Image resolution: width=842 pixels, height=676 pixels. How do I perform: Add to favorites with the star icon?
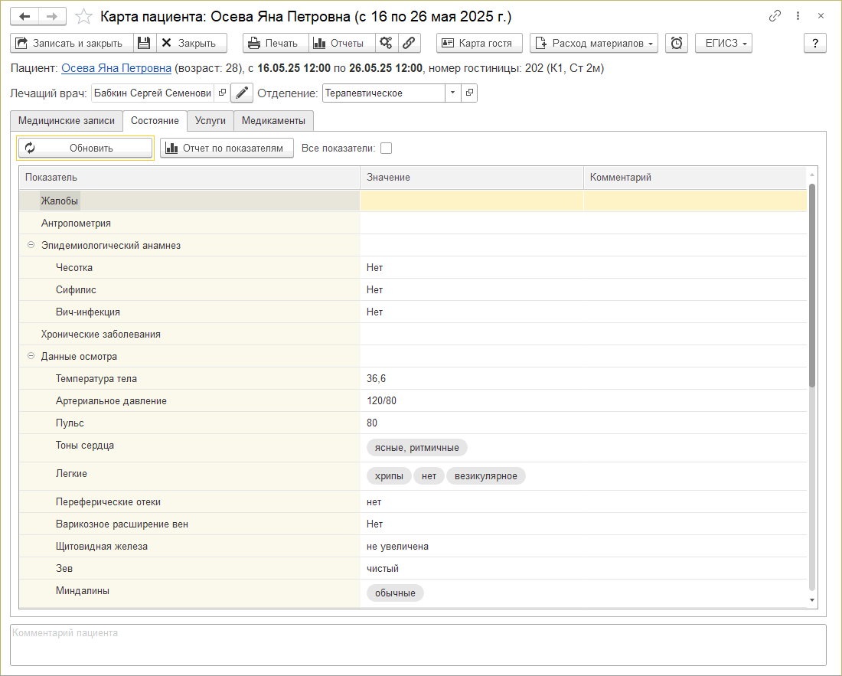[84, 16]
